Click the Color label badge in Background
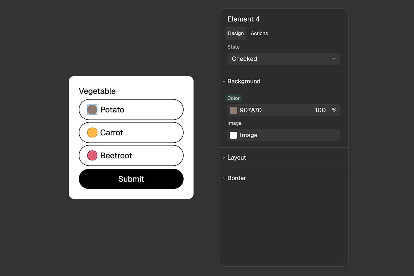Screen dimensions: 414x276 coord(233,98)
